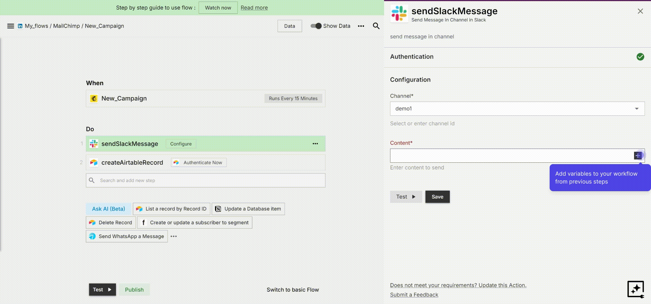Click the New_Campaign breadcrumb
Viewport: 651px width, 304px height.
(x=104, y=26)
